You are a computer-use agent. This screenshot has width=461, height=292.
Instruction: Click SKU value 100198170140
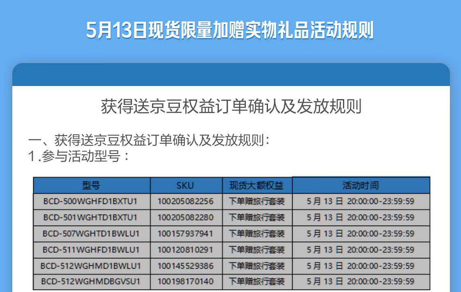(186, 281)
